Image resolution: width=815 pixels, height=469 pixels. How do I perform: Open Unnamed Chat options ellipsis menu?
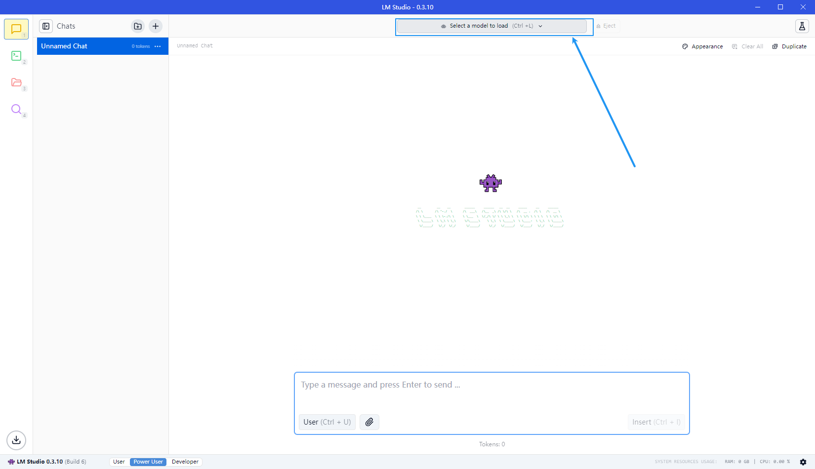point(158,46)
